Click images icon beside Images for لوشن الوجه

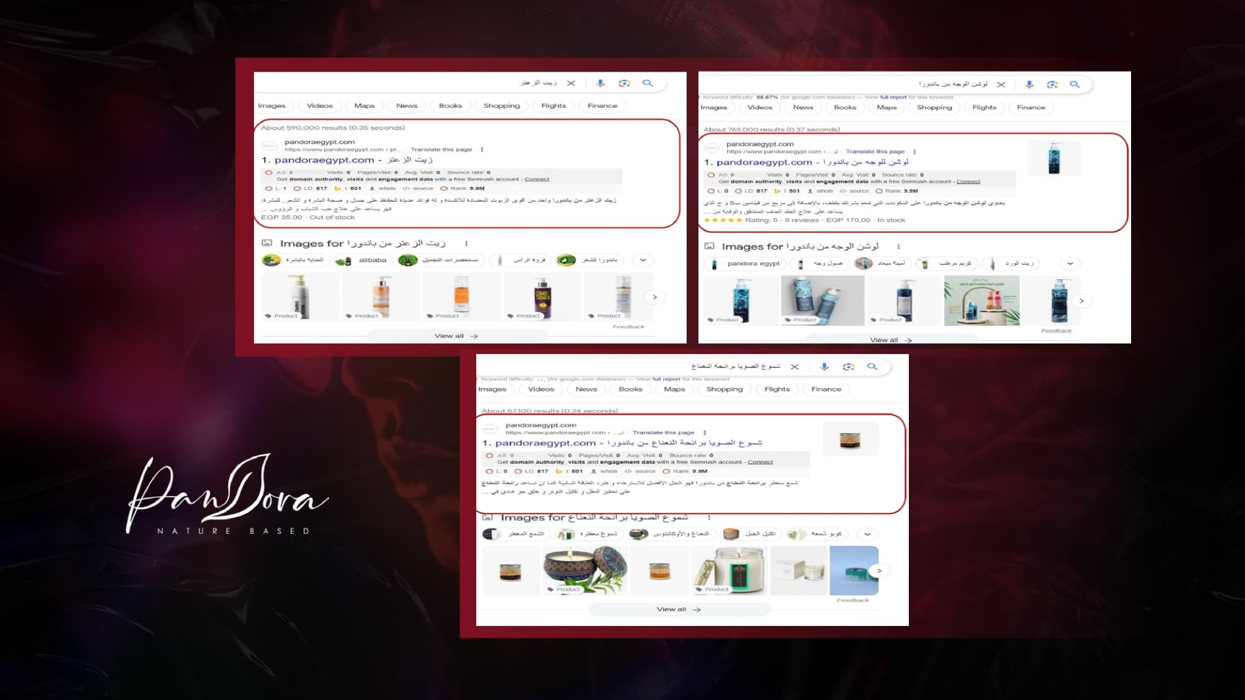pos(709,246)
